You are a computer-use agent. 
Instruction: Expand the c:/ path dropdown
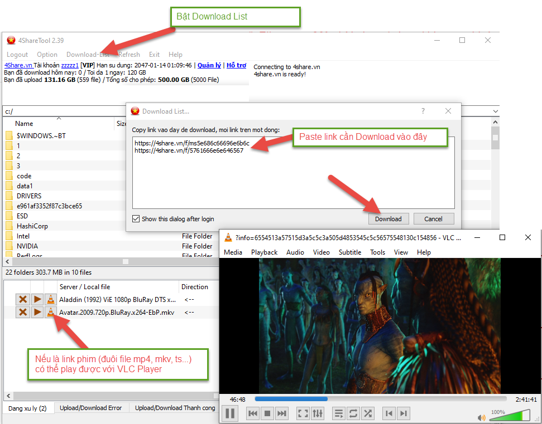(x=495, y=111)
